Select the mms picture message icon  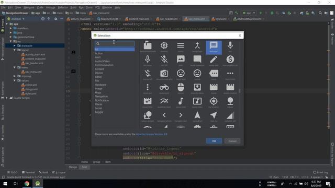[x=181, y=59]
